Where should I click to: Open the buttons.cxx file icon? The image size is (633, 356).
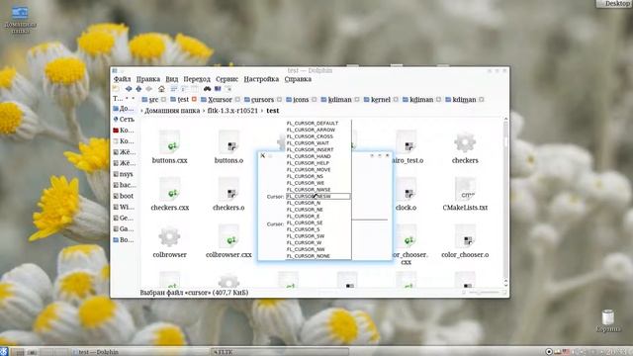(169, 141)
